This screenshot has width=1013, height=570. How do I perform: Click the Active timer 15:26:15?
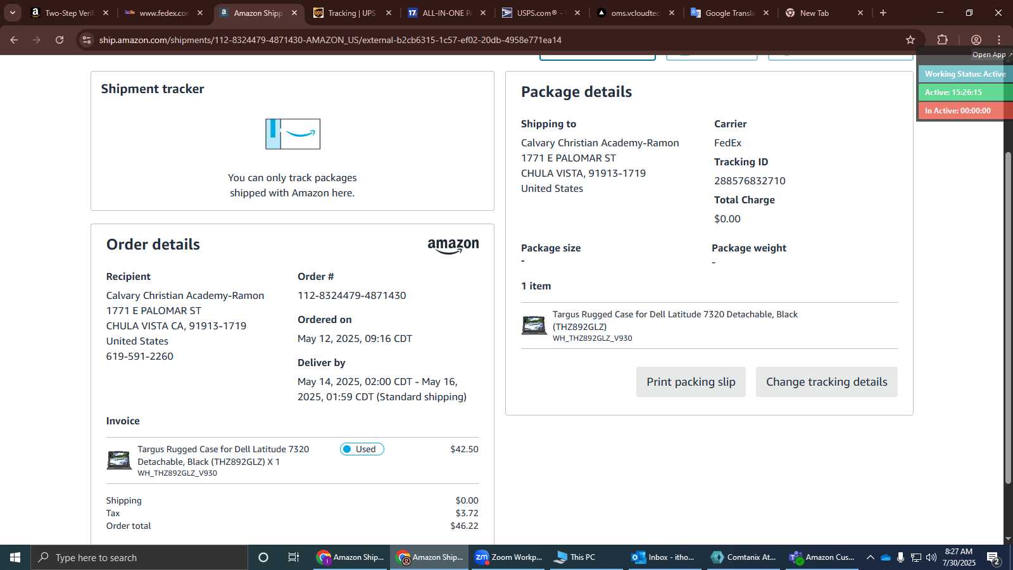click(965, 92)
